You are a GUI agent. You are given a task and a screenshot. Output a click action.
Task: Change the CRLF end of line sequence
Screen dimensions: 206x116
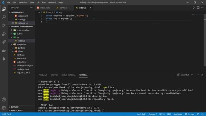pyautogui.click(x=169, y=114)
